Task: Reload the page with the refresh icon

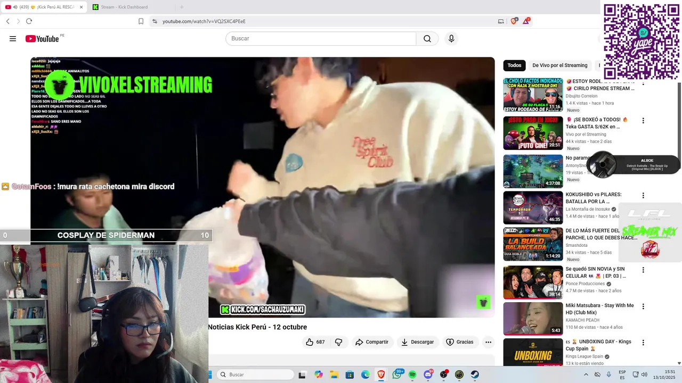Action: pos(29,21)
